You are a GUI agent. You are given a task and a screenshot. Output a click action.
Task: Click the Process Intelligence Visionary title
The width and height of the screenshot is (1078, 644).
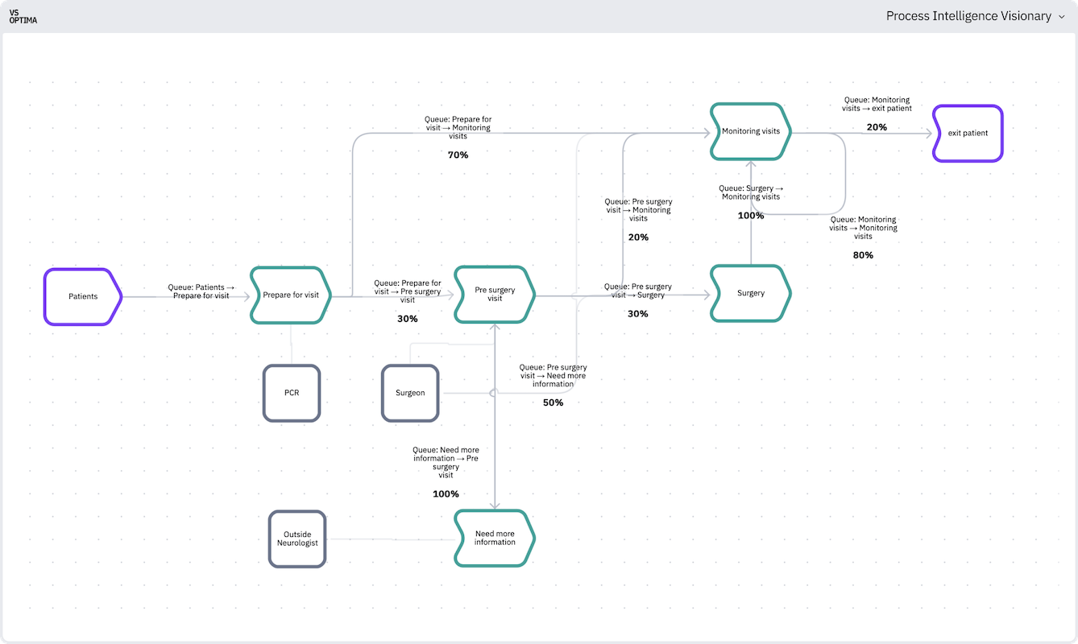point(968,15)
